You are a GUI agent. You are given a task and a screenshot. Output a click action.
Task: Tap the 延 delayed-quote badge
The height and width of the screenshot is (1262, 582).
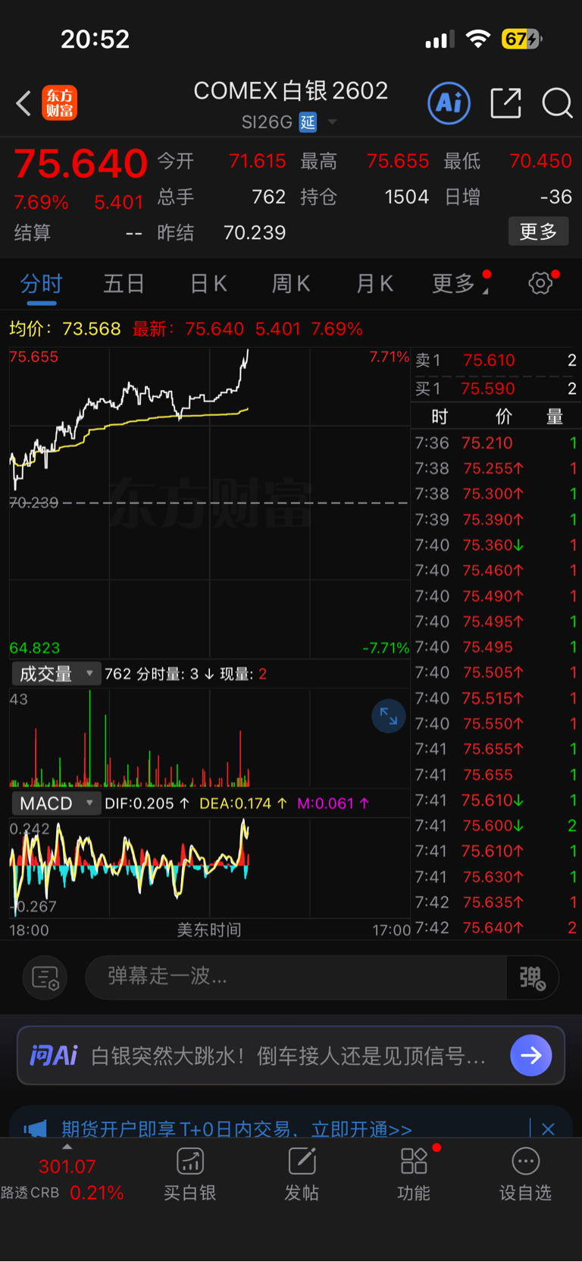308,122
